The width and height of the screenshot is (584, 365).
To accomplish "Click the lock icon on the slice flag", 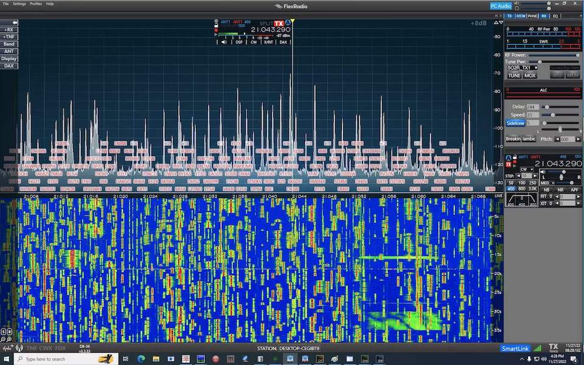I will tap(216, 26).
